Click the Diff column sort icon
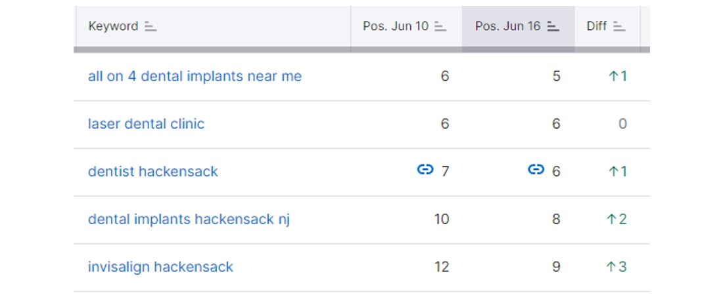The width and height of the screenshot is (723, 295). pos(619,26)
